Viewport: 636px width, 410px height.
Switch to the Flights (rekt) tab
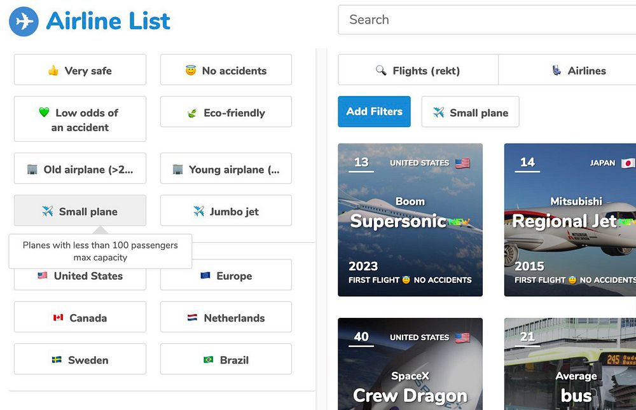click(418, 70)
